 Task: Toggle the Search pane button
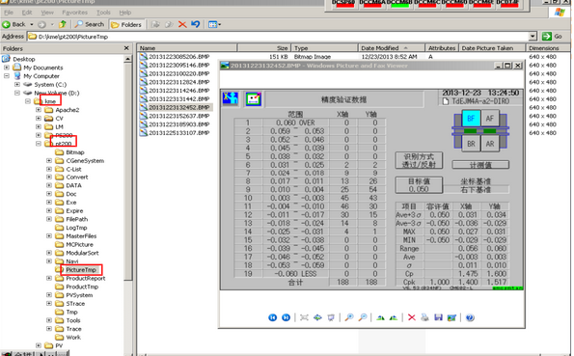(x=90, y=24)
